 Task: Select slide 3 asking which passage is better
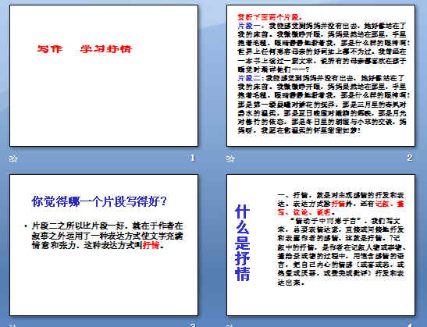tap(104, 245)
